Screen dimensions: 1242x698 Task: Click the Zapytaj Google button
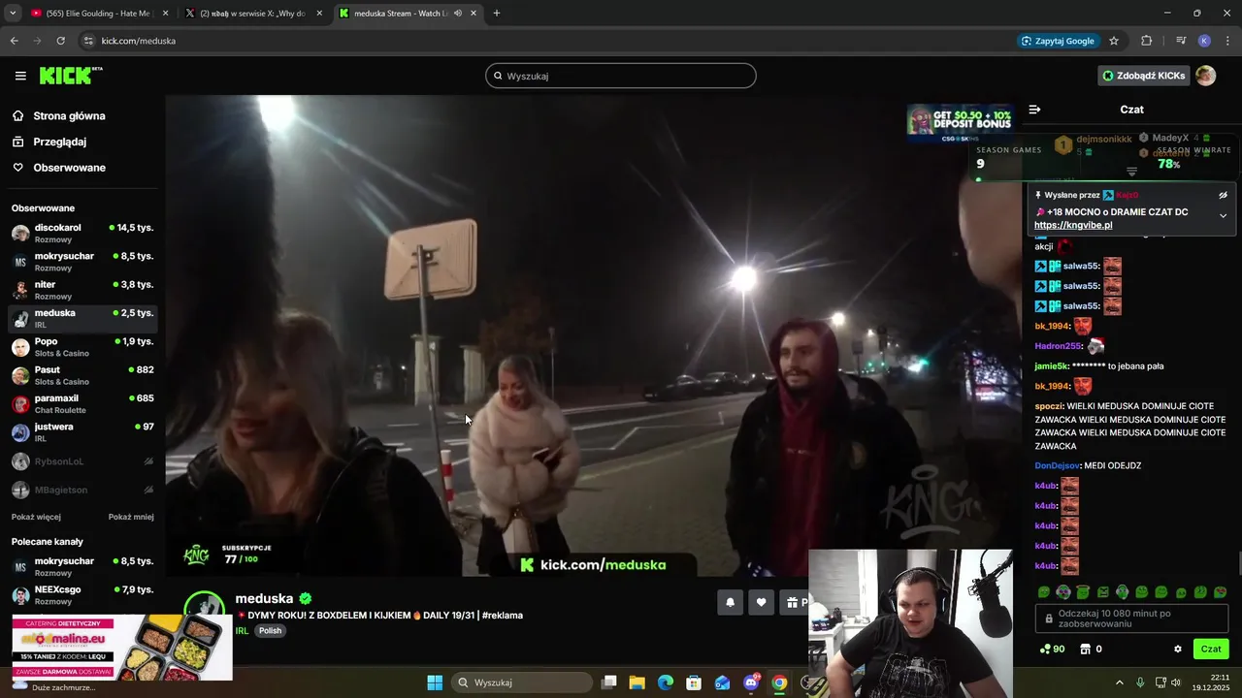tap(1058, 41)
